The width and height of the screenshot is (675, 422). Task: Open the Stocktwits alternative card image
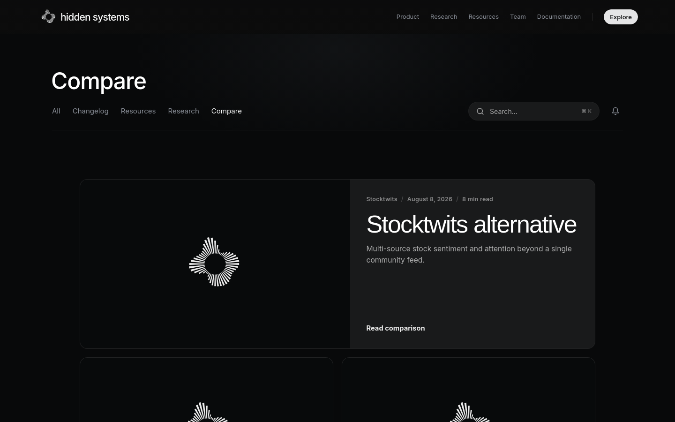click(x=215, y=264)
